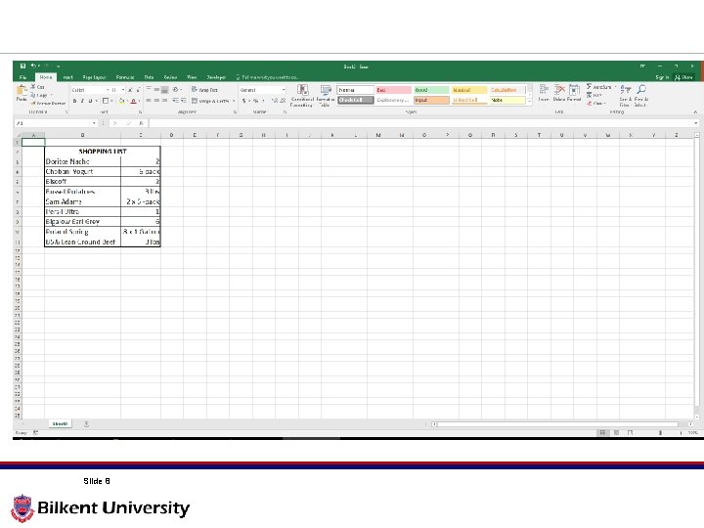
Task: Open Format as Table icon
Action: coord(326,90)
